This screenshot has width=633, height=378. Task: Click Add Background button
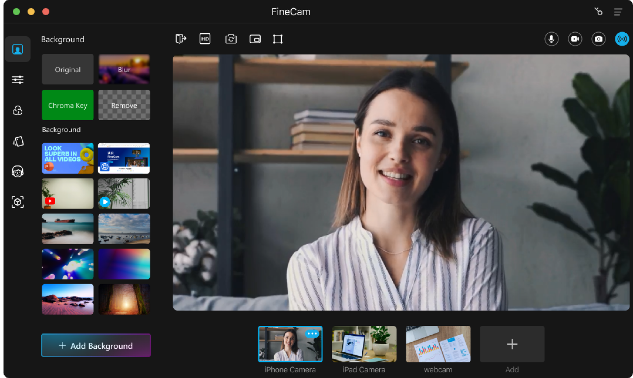(x=96, y=346)
